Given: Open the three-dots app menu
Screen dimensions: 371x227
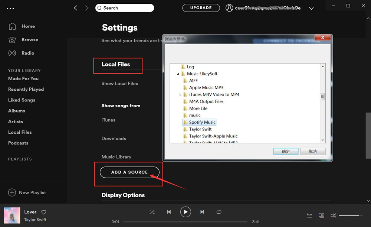Looking at the screenshot, I should tap(10, 9).
